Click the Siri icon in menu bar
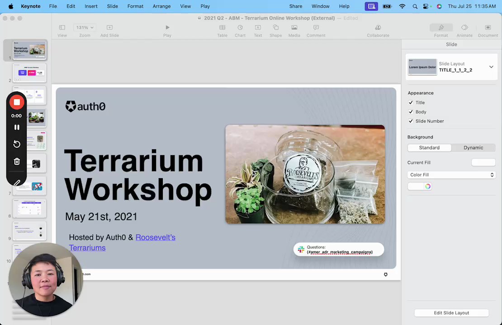 click(439, 6)
